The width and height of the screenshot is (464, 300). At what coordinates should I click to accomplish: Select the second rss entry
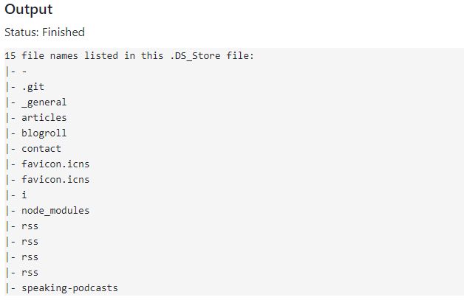click(30, 242)
